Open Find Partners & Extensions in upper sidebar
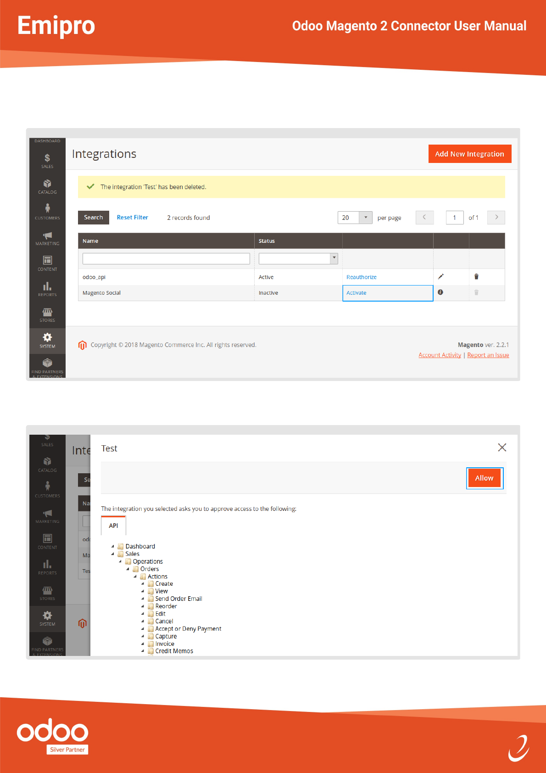Screen dimensions: 546x773 pyautogui.click(x=47, y=367)
